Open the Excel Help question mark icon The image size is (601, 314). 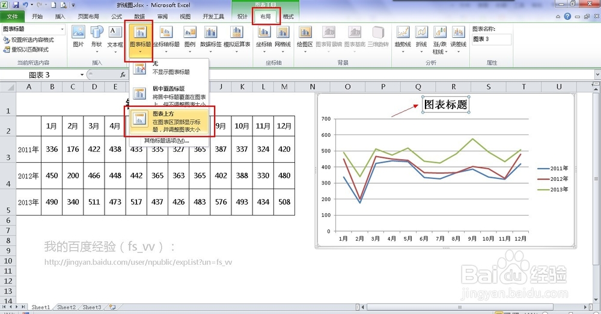pos(567,16)
